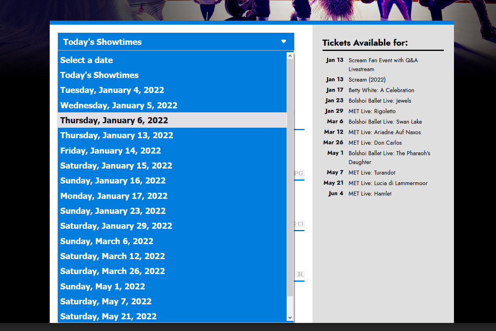Select Saturday, March 12, 2022
The image size is (496, 331).
coord(172,256)
